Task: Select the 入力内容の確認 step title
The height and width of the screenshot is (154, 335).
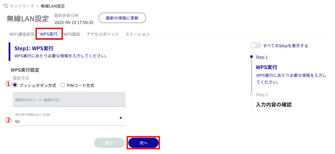Action: pos(273,105)
